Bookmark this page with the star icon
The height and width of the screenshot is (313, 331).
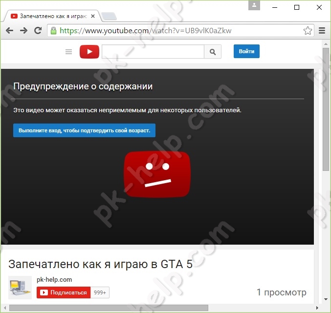pos(308,31)
